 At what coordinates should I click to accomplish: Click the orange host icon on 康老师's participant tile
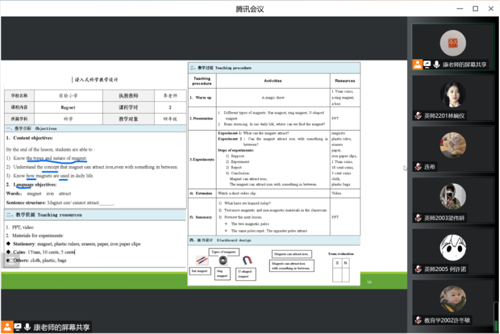(418, 64)
